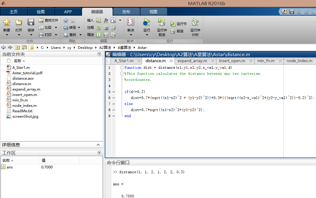Open the expand_array.m editor tab
Screen dimensions: 316x198
coord(192,61)
